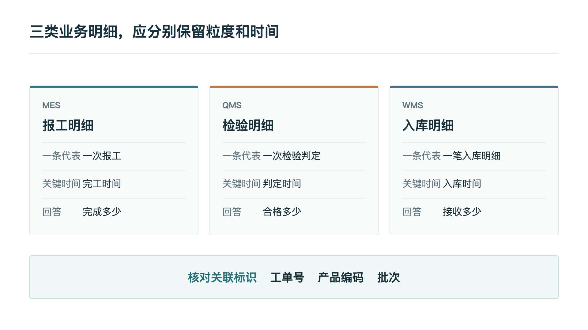
Task: Select the 核对关联标识 label
Action: tap(222, 277)
